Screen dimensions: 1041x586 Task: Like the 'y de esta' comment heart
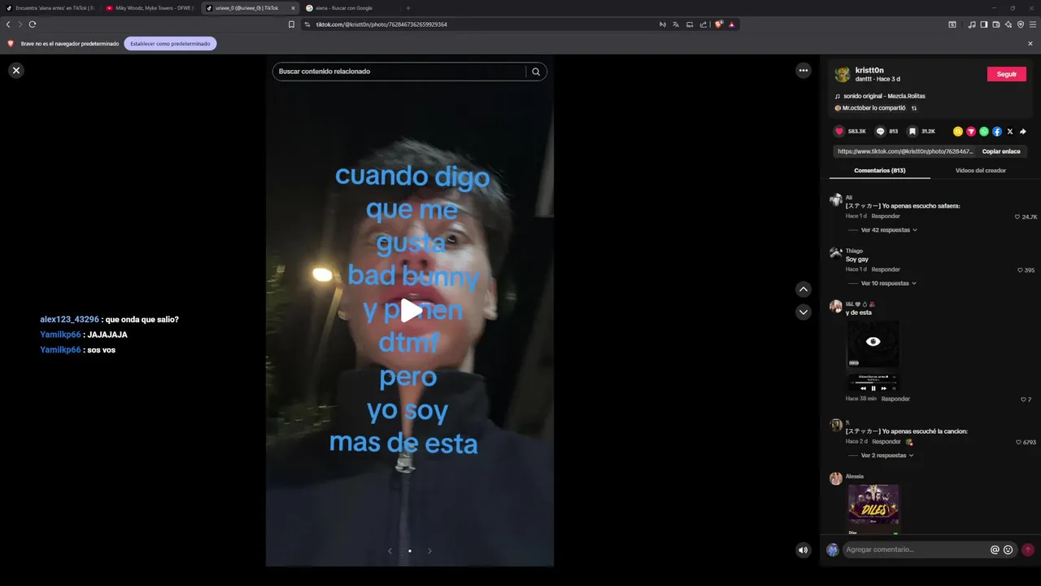(1023, 400)
